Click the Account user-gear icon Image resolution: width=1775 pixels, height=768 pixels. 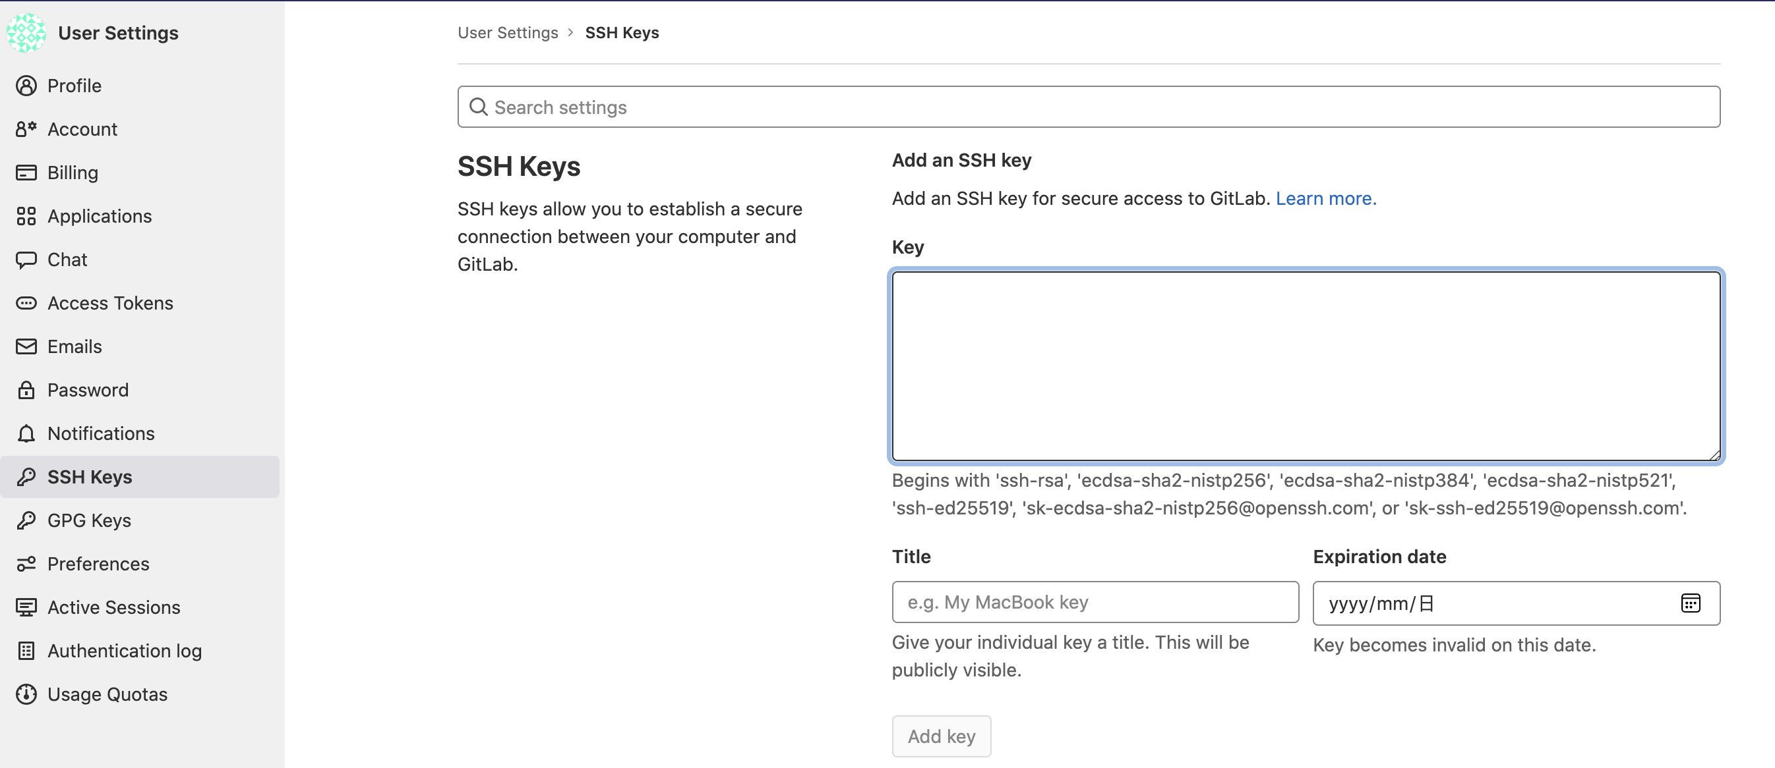pyautogui.click(x=26, y=128)
